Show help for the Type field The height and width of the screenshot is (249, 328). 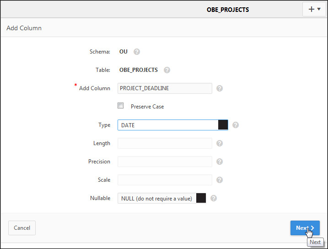[236, 125]
